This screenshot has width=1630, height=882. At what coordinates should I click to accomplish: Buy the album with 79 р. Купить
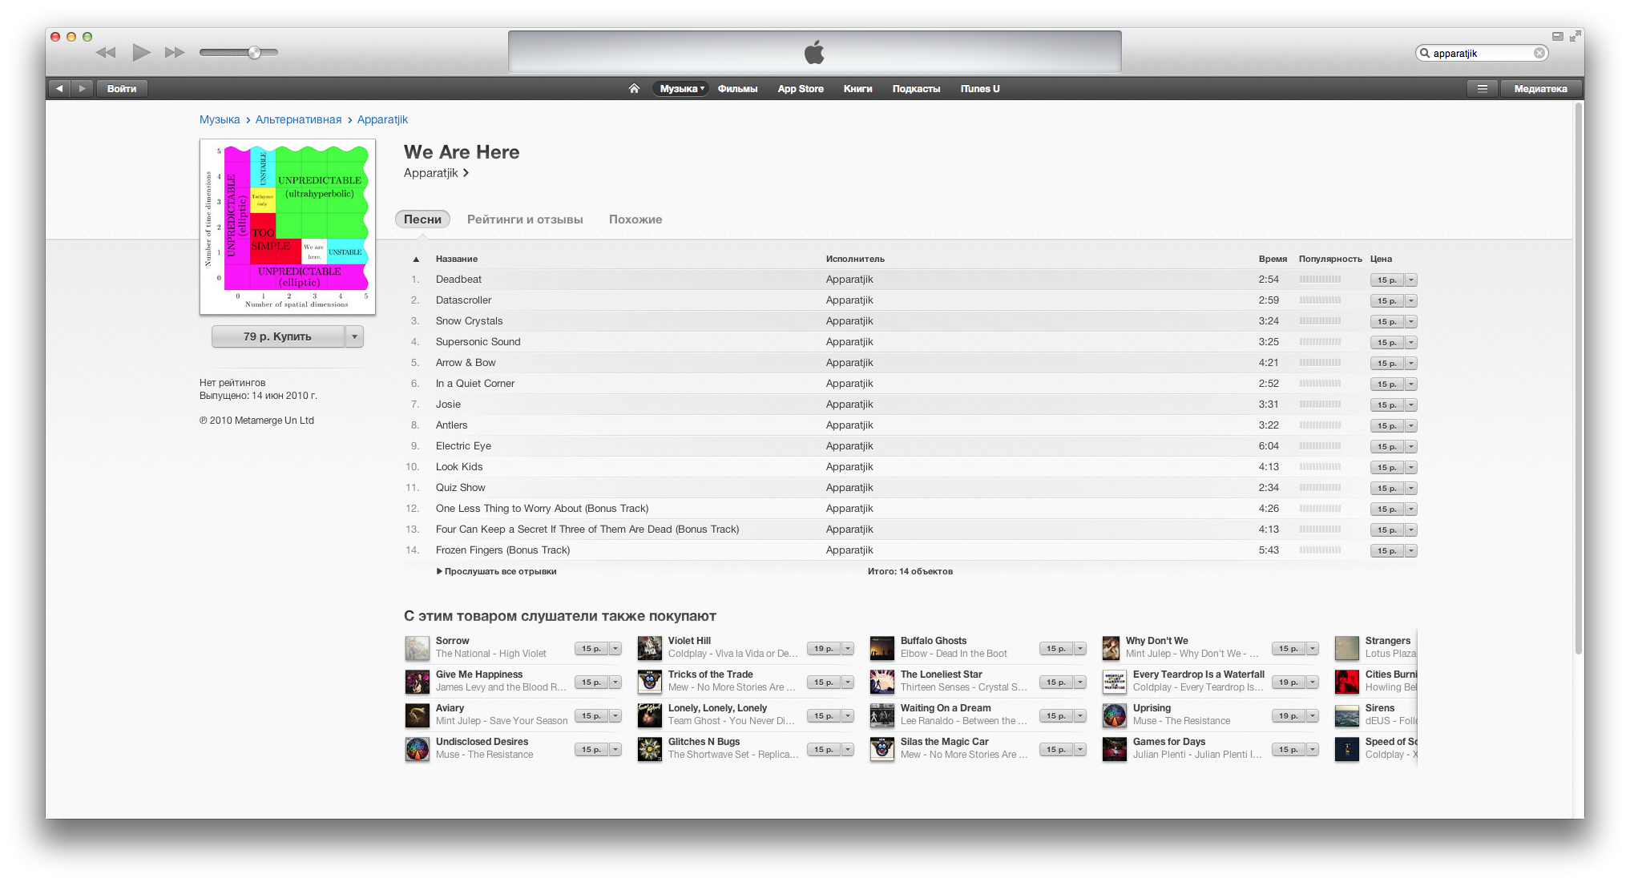pyautogui.click(x=277, y=336)
